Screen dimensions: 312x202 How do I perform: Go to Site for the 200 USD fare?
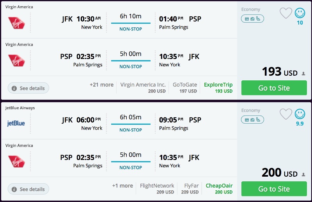click(x=274, y=189)
